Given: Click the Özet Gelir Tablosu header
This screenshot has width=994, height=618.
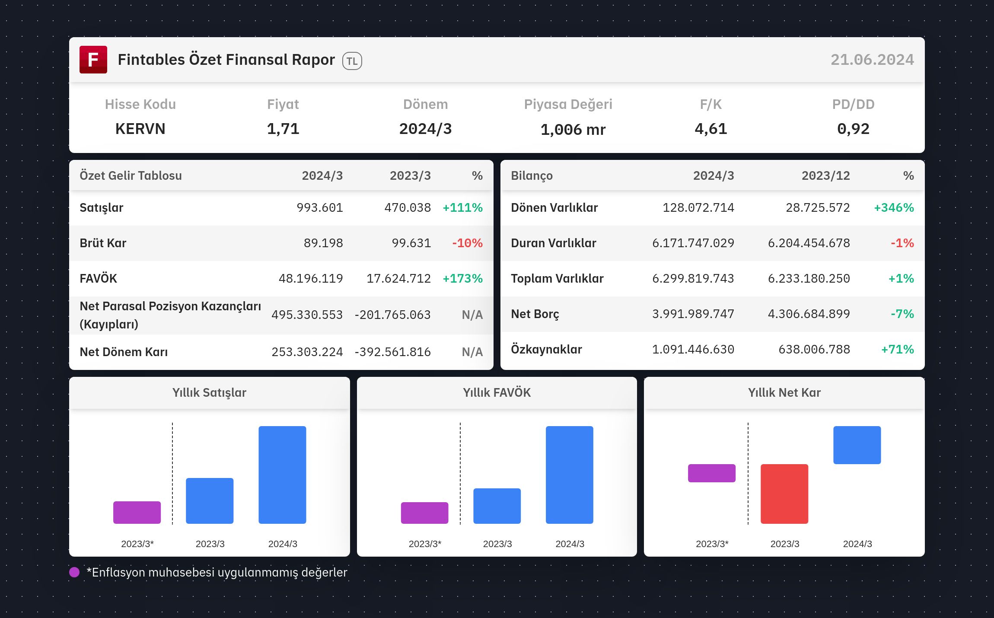Looking at the screenshot, I should pos(131,175).
